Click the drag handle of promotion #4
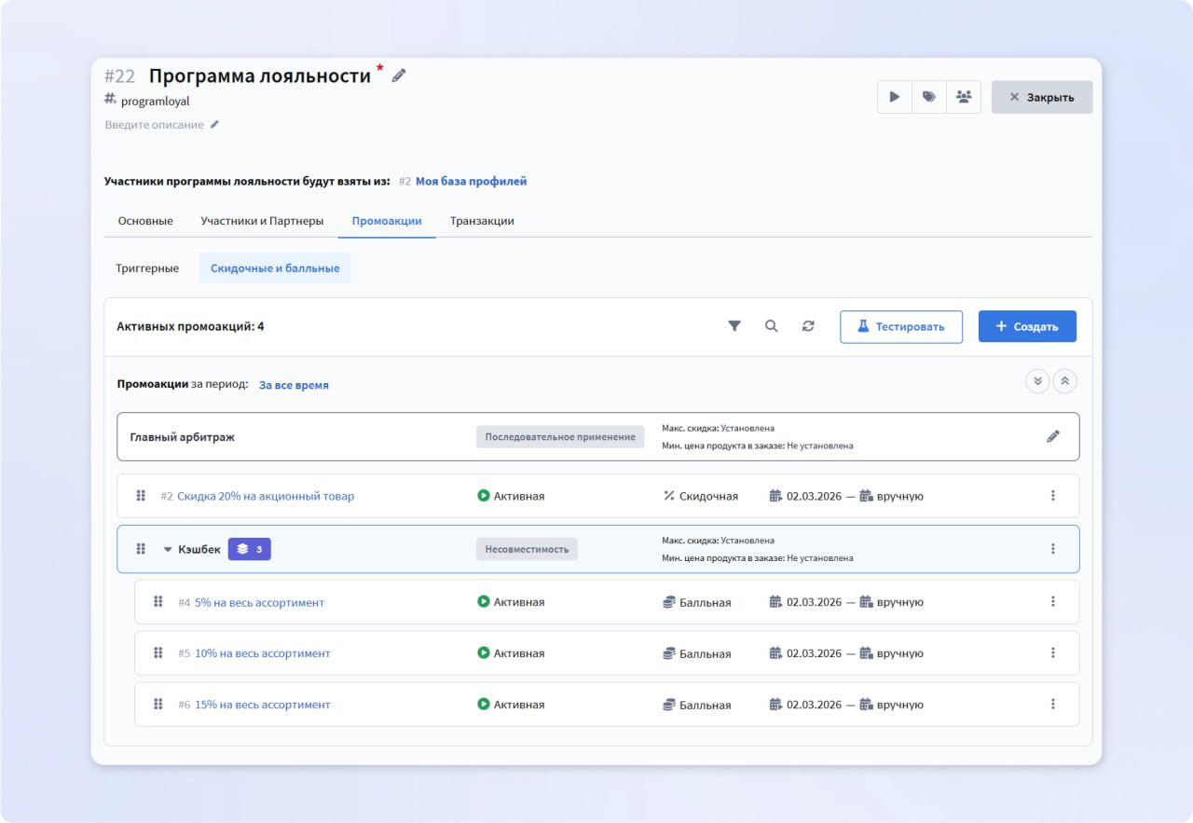 [158, 601]
